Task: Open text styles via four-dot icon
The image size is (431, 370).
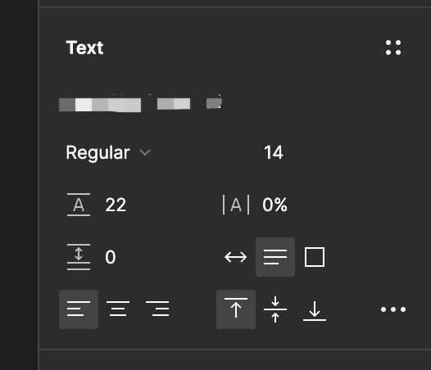Action: click(x=393, y=47)
